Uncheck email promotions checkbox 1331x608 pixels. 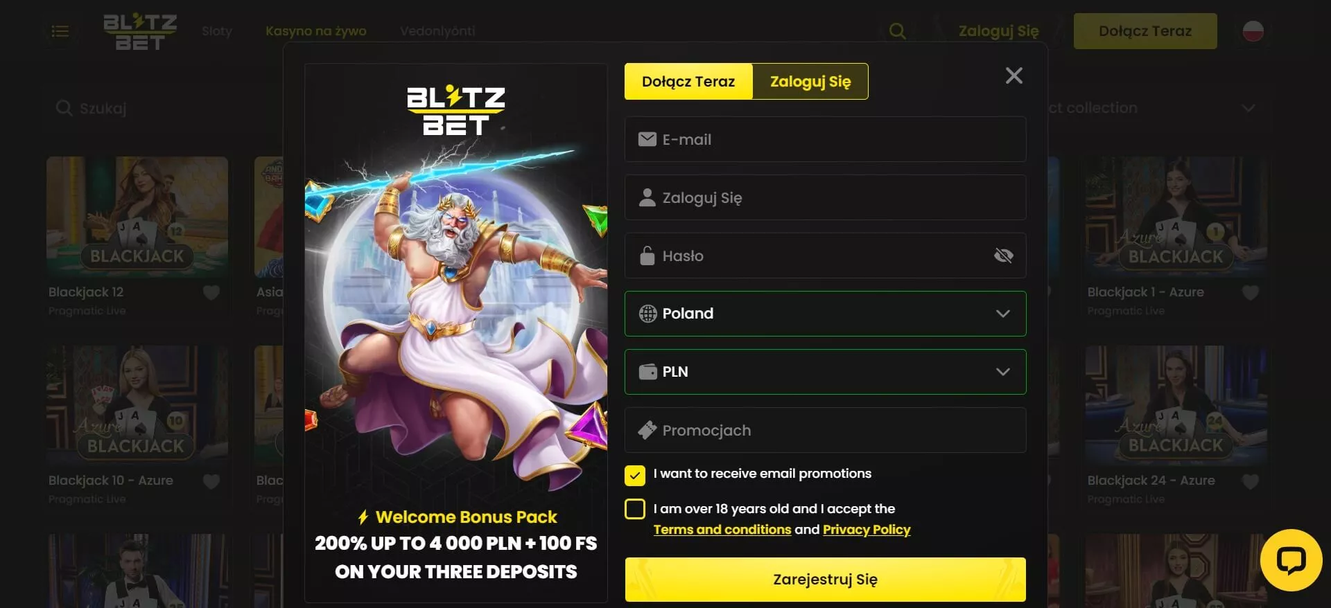tap(635, 475)
